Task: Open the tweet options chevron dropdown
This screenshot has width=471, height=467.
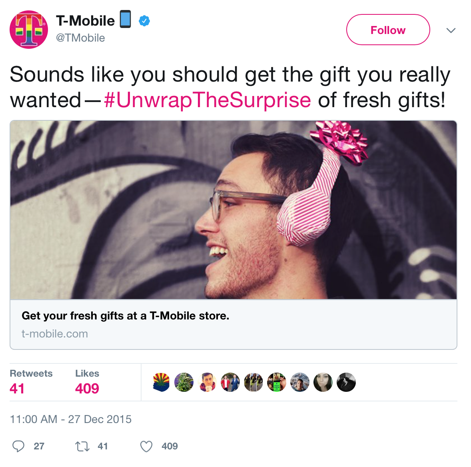Action: click(451, 30)
